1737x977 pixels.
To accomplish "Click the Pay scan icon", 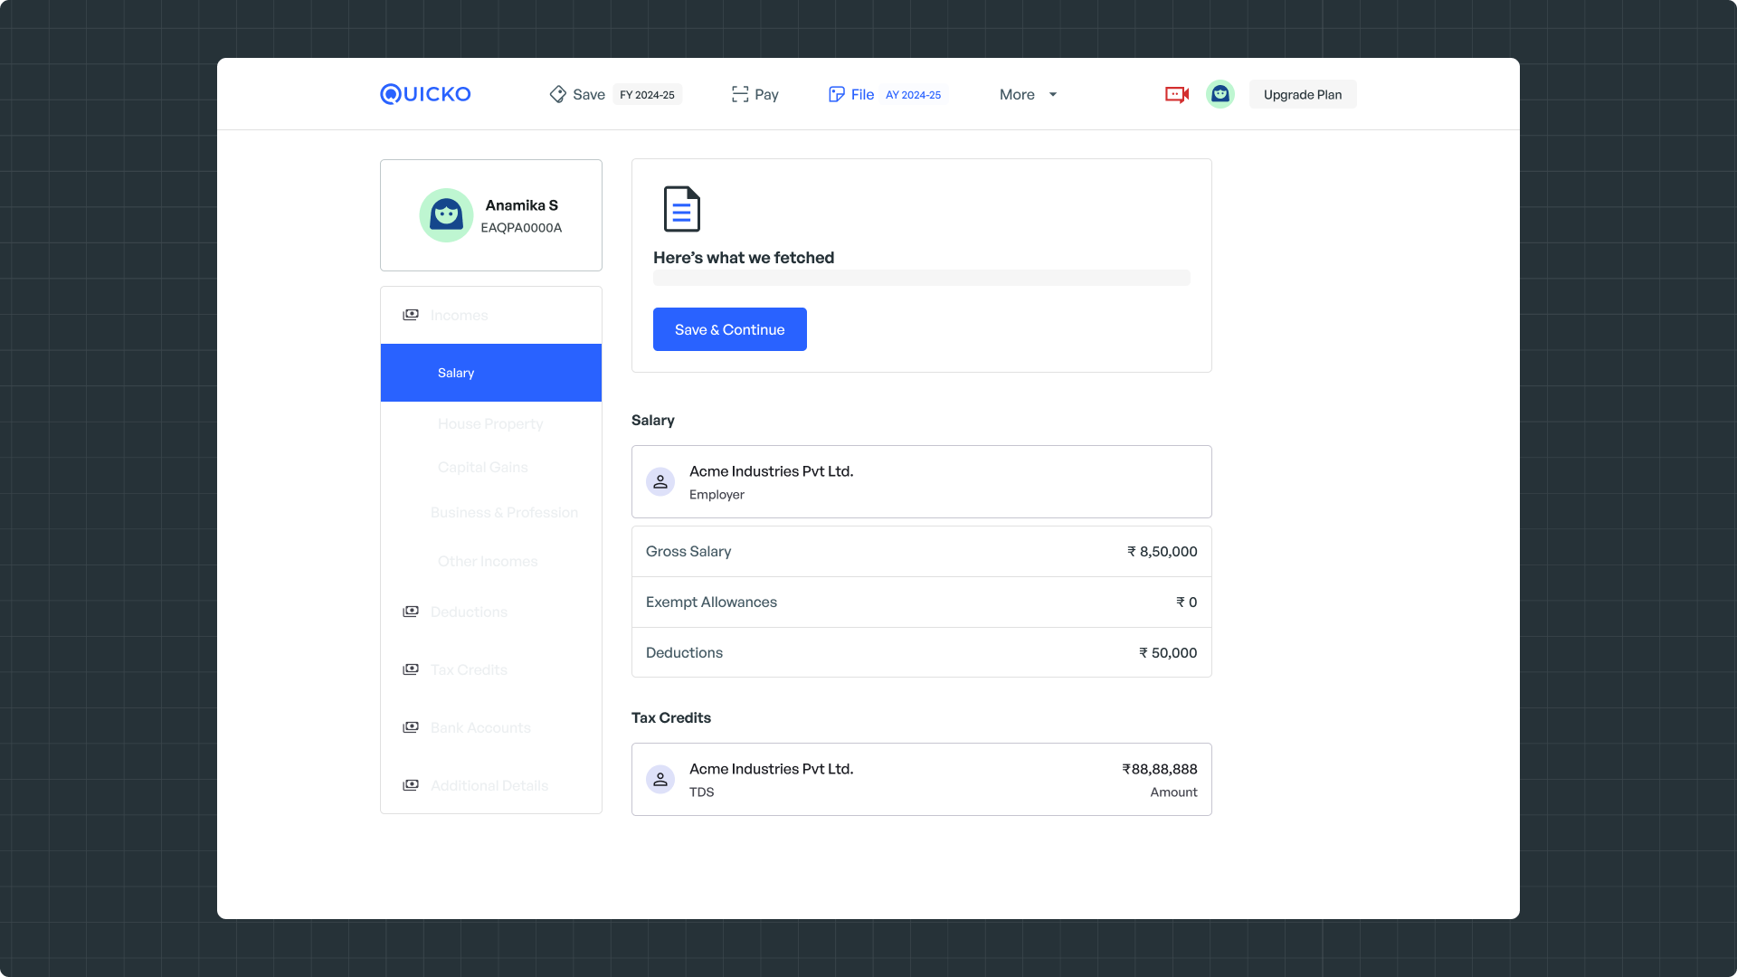I will click(740, 94).
